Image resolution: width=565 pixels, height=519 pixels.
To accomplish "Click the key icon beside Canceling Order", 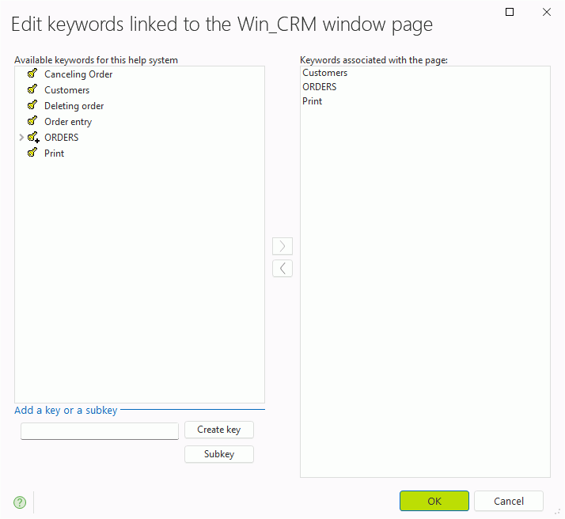I will pos(32,74).
